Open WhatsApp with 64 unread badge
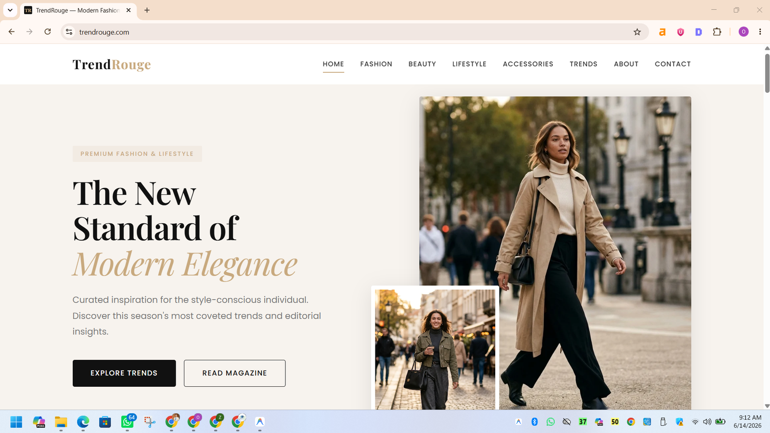 click(x=128, y=421)
